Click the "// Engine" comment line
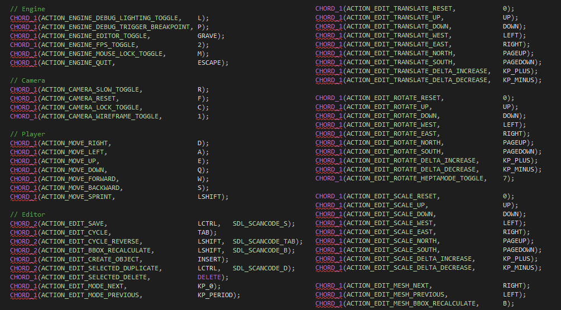This screenshot has height=310, width=561. 27,9
